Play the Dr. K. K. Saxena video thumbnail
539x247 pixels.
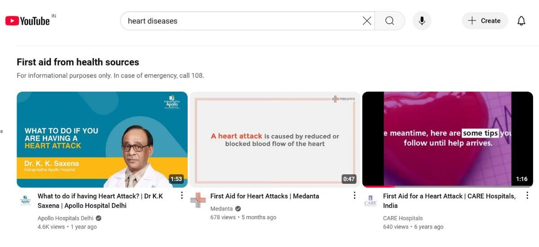(102, 139)
